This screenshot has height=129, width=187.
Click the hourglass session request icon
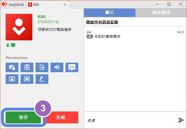pyautogui.click(x=90, y=37)
